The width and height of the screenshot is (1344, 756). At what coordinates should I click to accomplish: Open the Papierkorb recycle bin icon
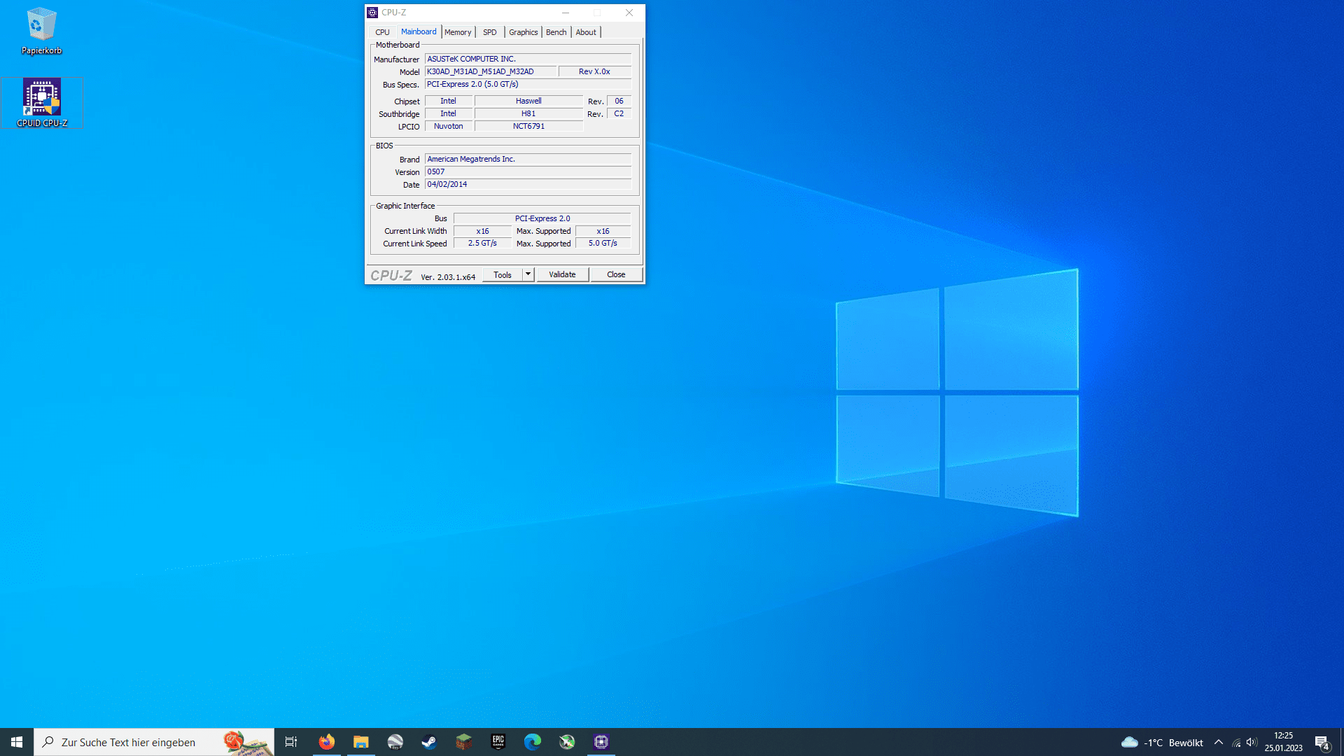coord(41,31)
